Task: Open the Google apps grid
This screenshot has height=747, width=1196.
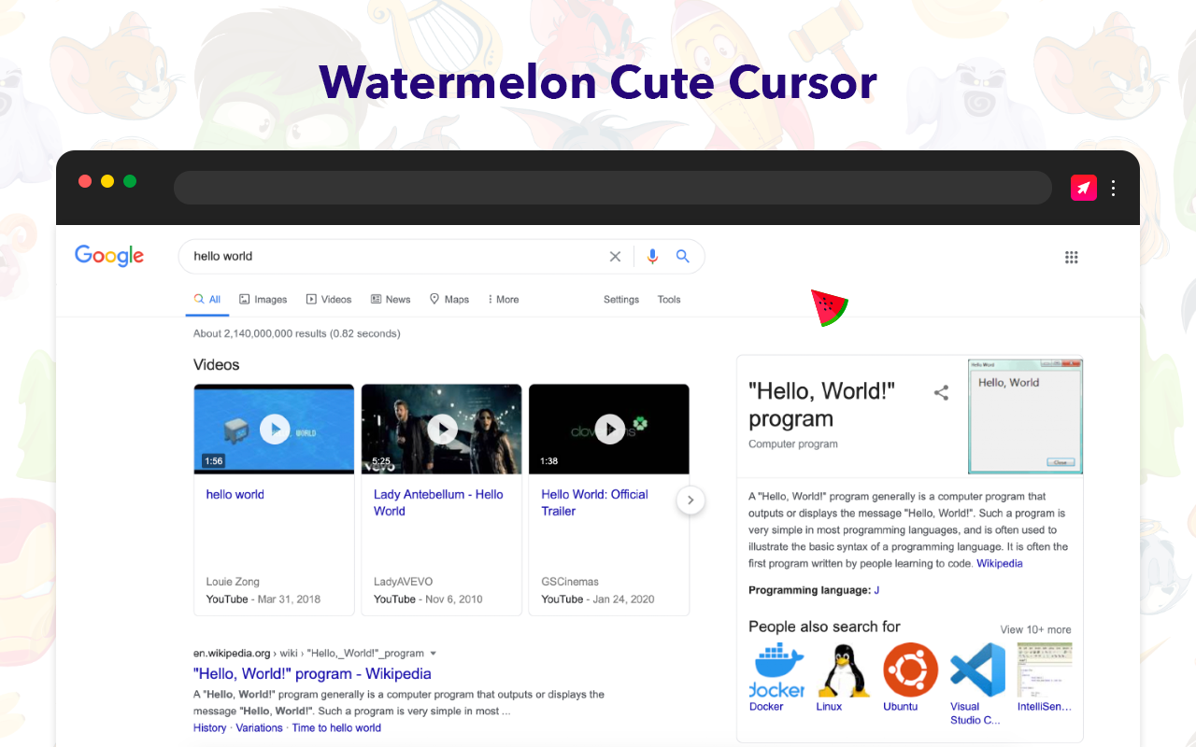Action: [x=1072, y=257]
